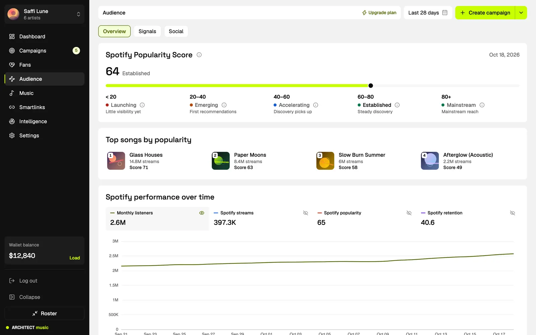Click the ARCHITECT music logo

pyautogui.click(x=27, y=328)
